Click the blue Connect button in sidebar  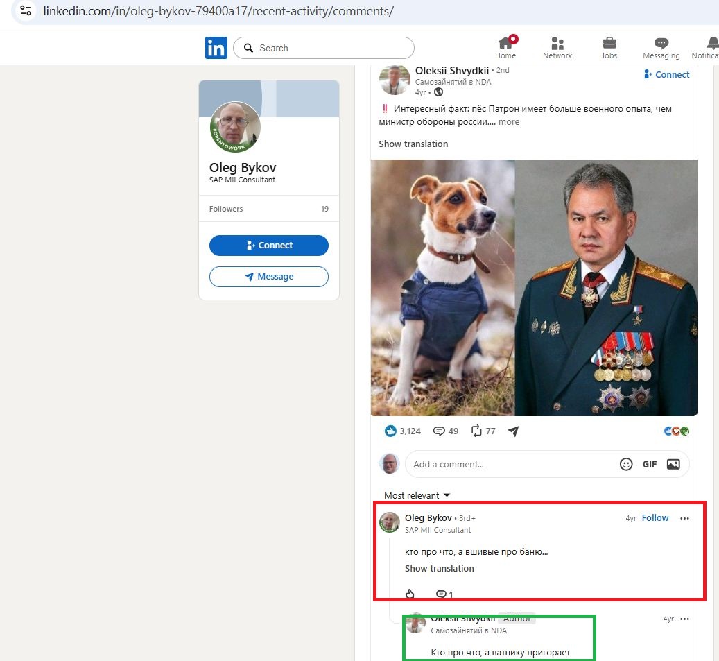click(269, 246)
